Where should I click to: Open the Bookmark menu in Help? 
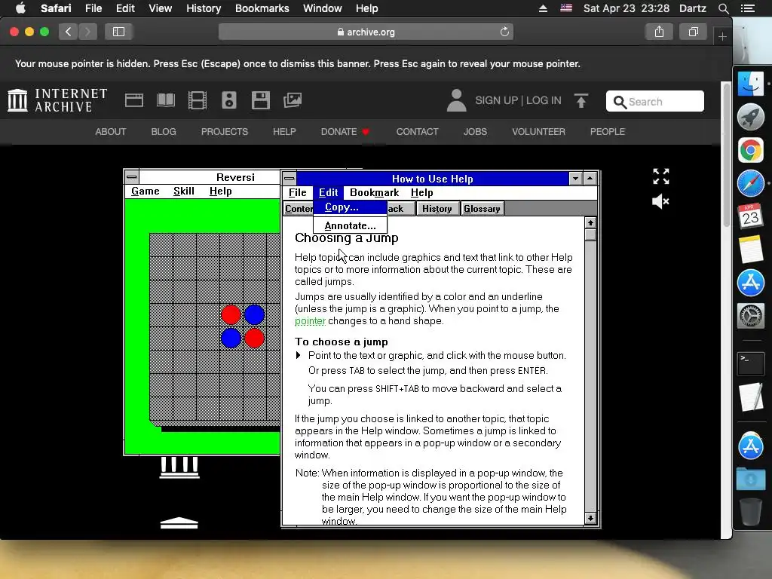(x=374, y=192)
